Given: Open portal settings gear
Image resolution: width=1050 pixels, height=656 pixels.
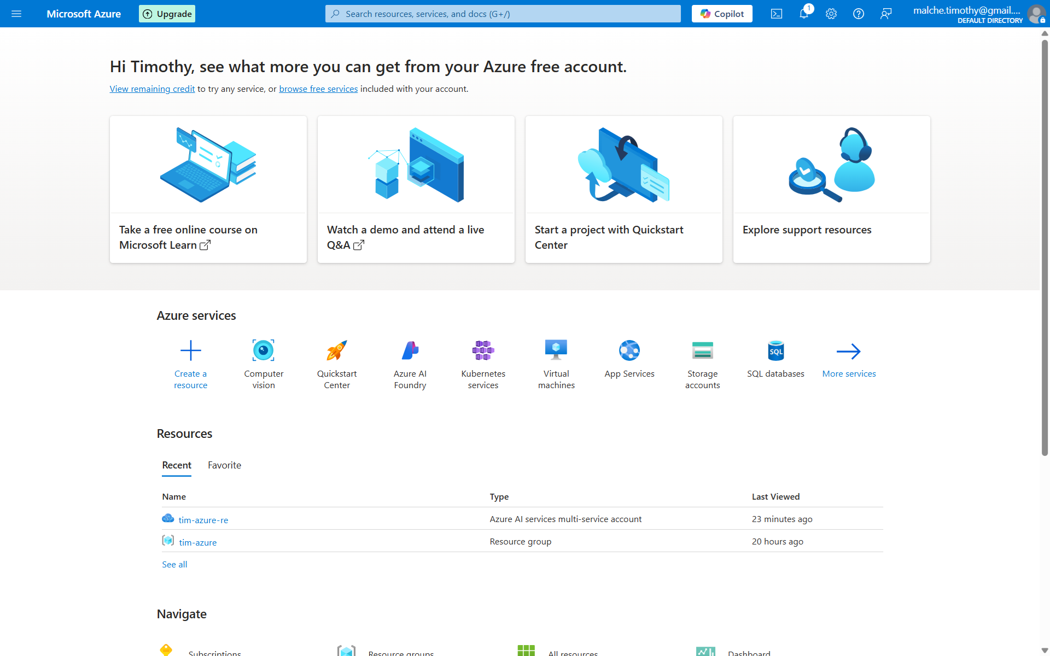Looking at the screenshot, I should click(831, 14).
